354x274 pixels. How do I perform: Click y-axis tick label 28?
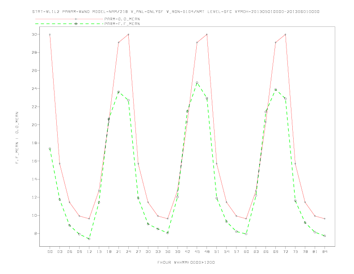(34, 52)
